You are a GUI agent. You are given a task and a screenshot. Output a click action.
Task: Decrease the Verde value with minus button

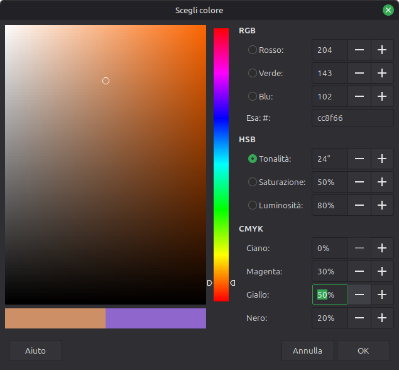pyautogui.click(x=359, y=73)
